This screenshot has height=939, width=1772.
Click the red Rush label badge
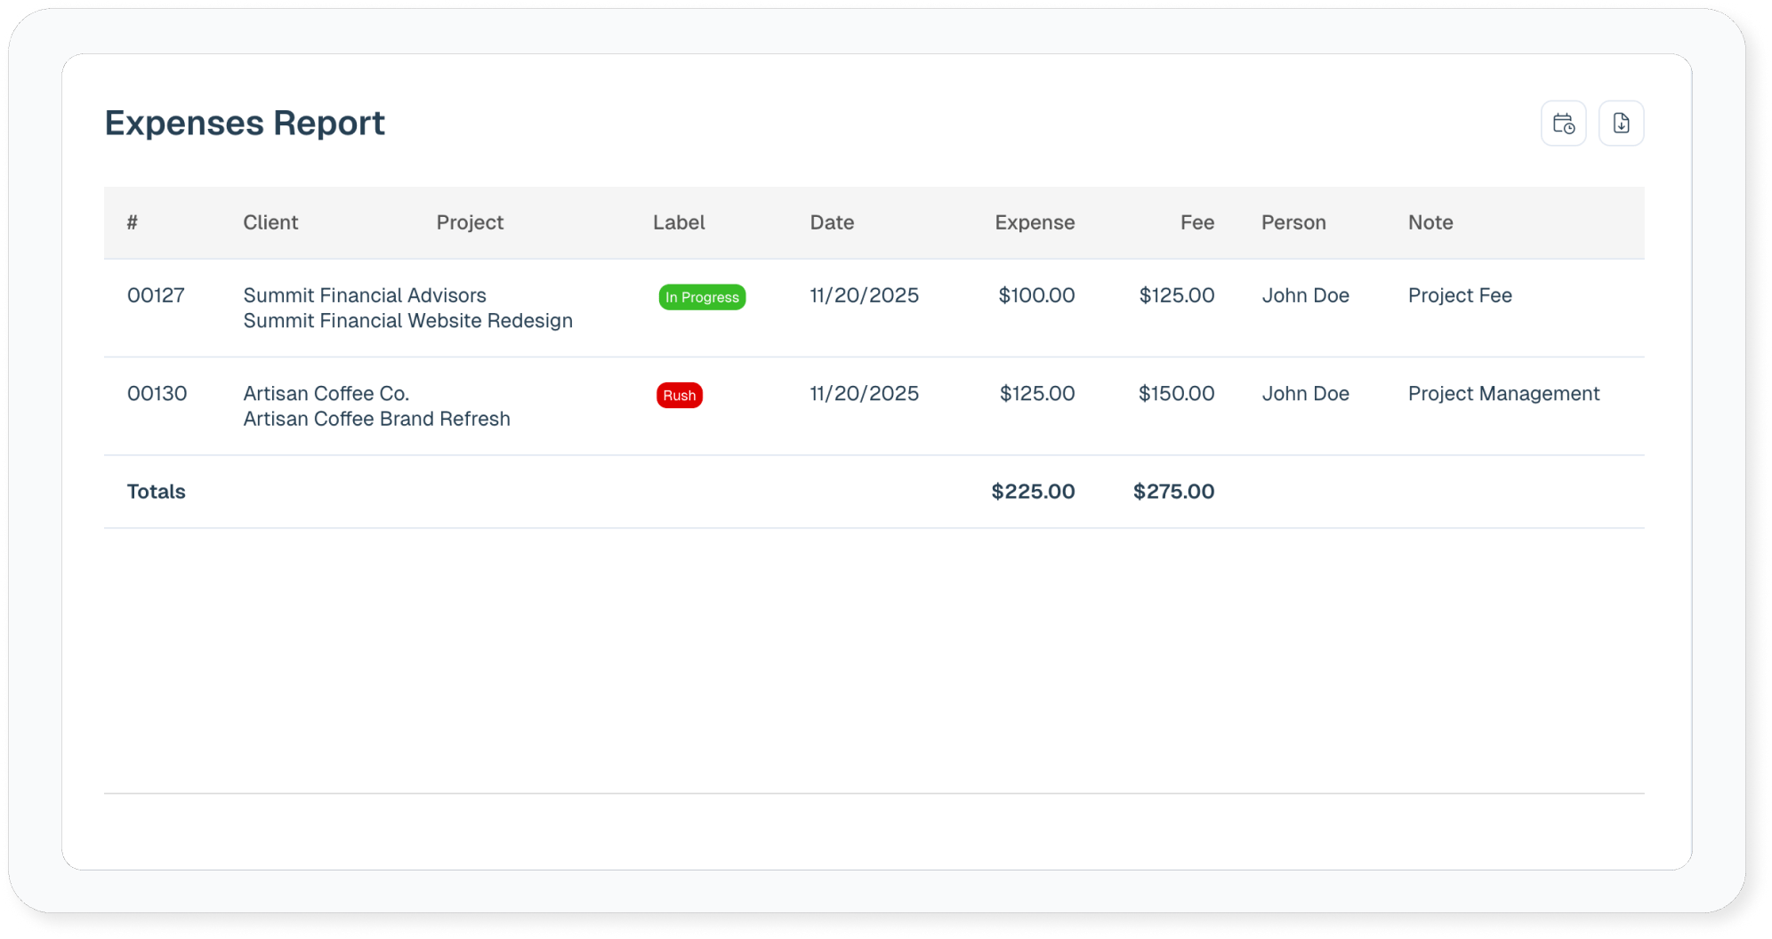coord(680,395)
